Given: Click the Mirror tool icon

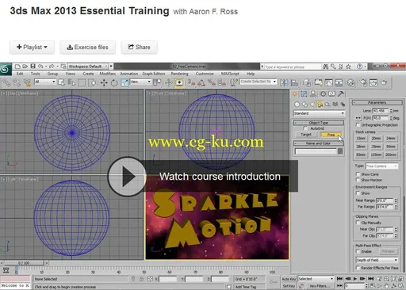Looking at the screenshot, I should [x=284, y=83].
